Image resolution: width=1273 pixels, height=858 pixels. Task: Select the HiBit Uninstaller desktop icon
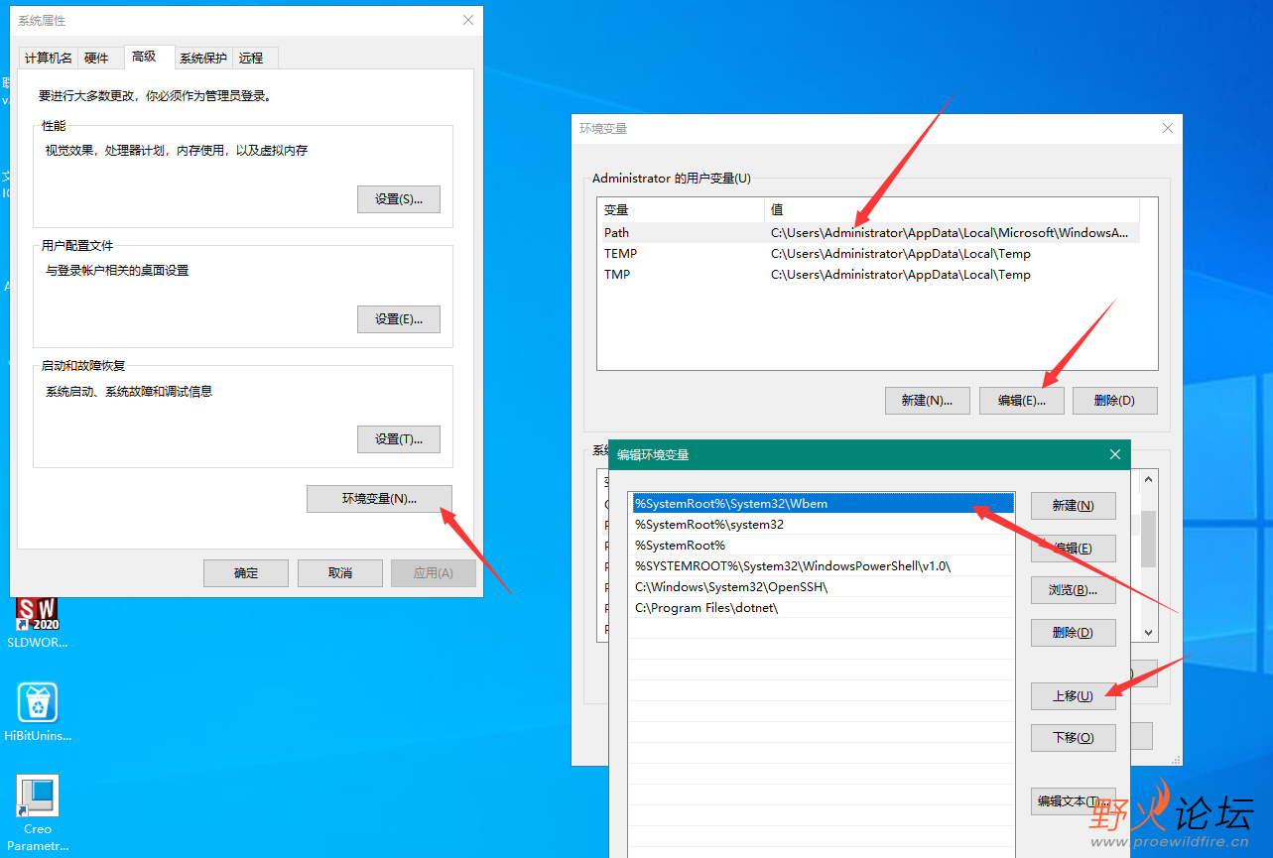coord(38,711)
